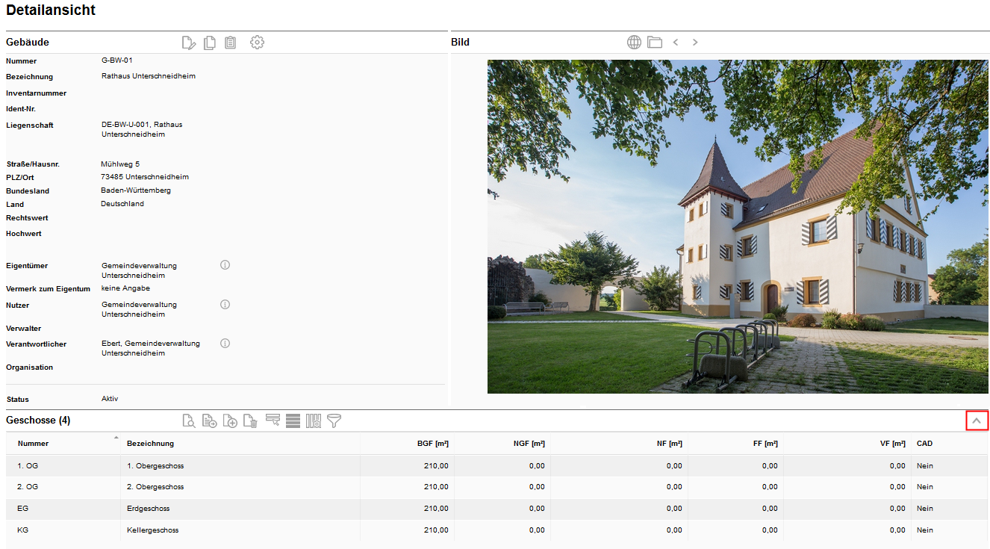Click the Rathaus building photo

click(738, 226)
